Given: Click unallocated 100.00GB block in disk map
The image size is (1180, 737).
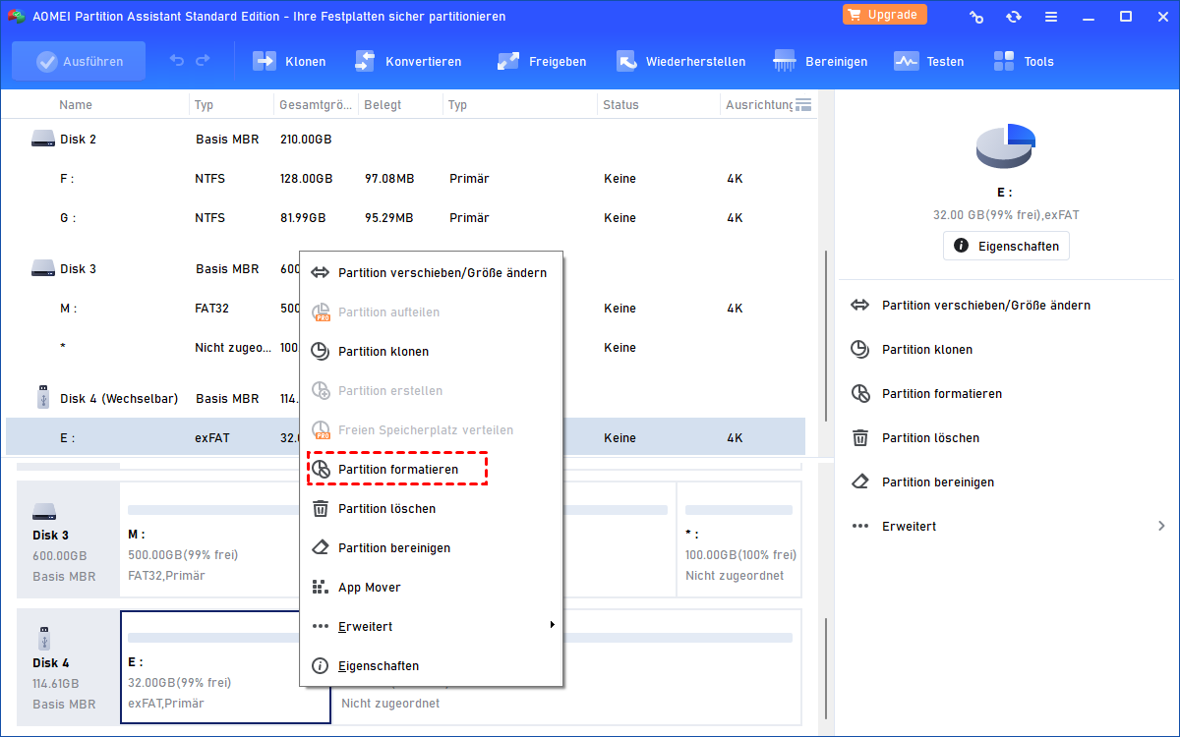Looking at the screenshot, I should [x=738, y=539].
